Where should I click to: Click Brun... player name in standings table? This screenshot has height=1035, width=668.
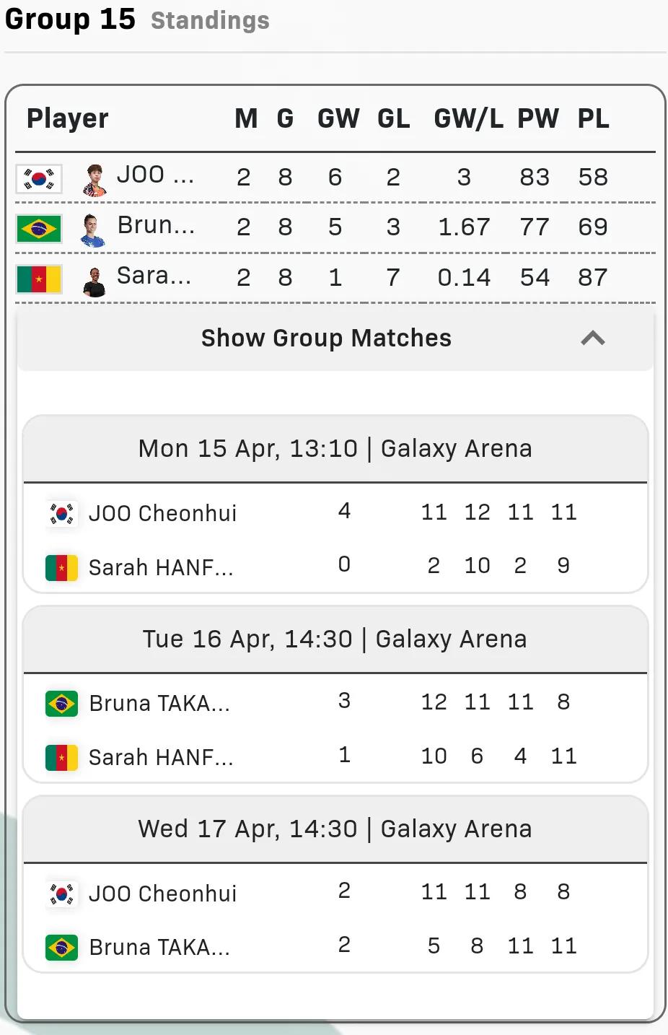[156, 225]
